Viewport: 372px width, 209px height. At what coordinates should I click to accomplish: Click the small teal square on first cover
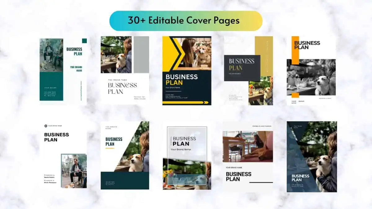point(84,41)
